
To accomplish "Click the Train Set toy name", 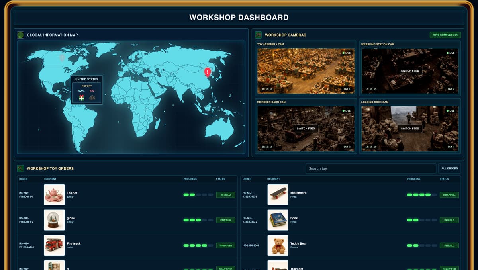I will tap(298, 269).
